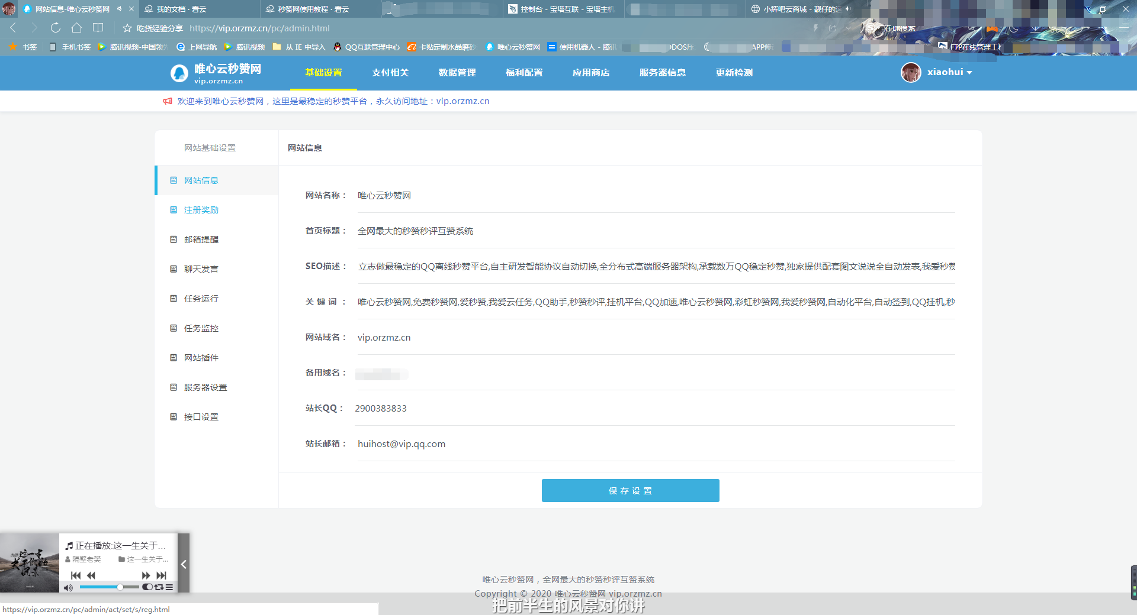Screen dimensions: 1137x615
Task: Select 网站插件 in the sidebar
Action: pos(217,358)
